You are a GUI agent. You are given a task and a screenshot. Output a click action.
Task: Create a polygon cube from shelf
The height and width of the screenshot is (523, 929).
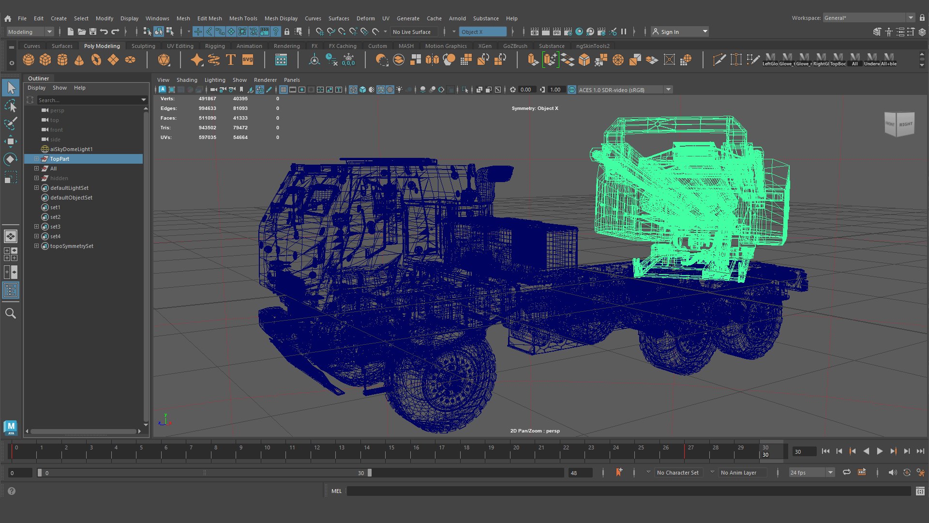pos(45,60)
